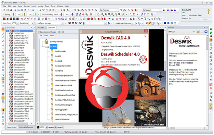Close the About Deswik.CAD dialog

(146, 31)
